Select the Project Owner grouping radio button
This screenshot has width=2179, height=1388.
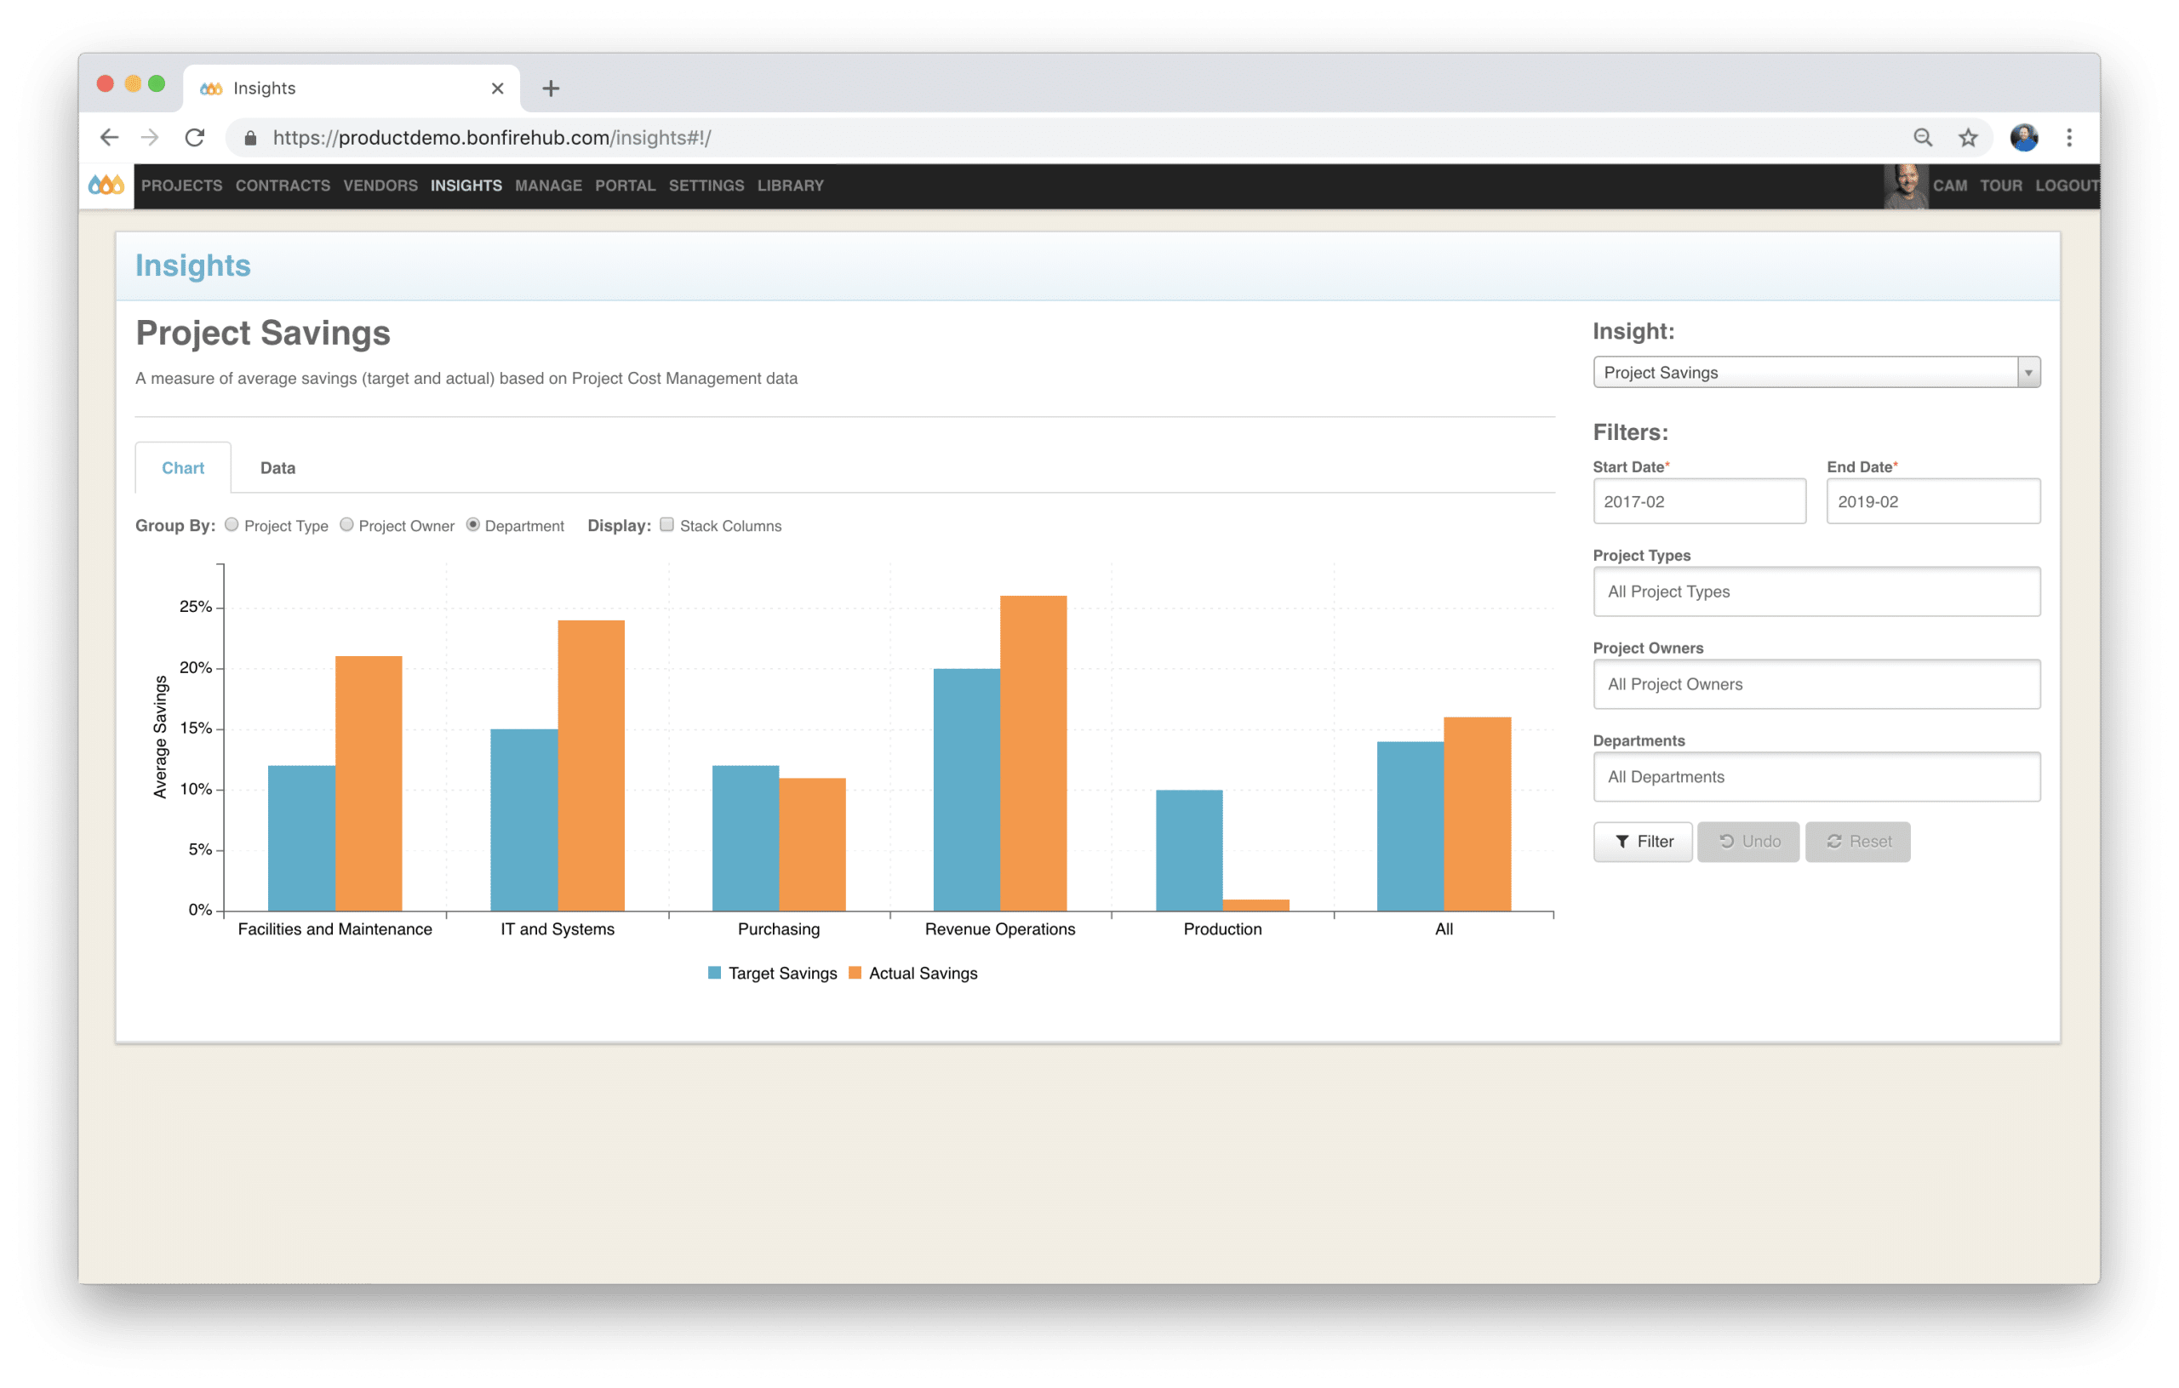click(x=346, y=525)
